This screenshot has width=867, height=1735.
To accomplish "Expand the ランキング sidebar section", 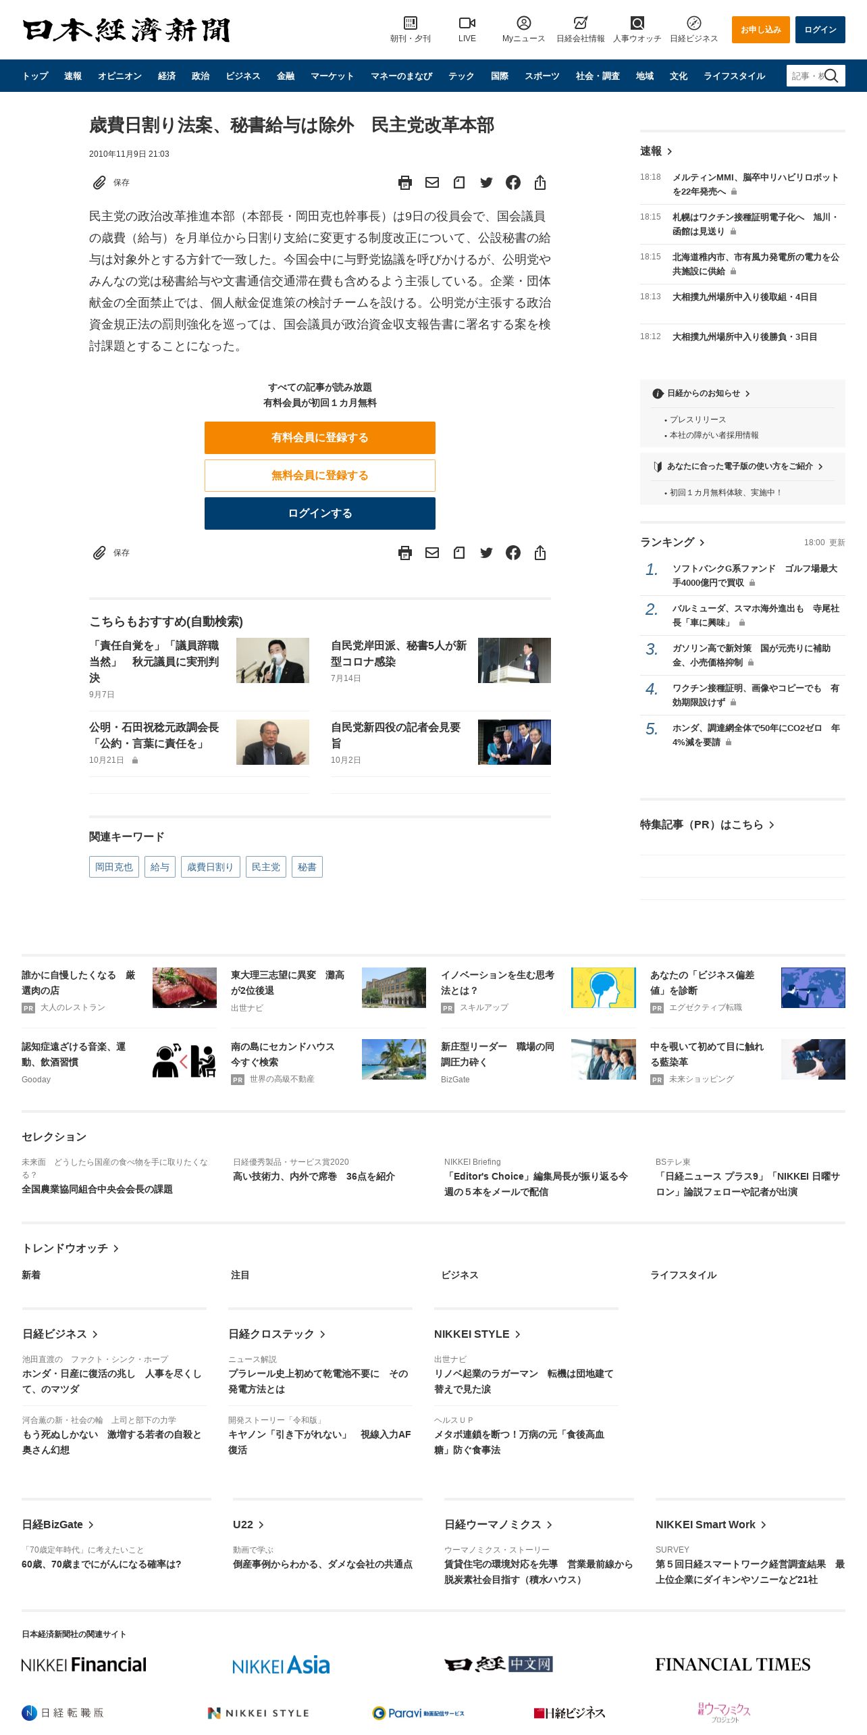I will (x=673, y=543).
